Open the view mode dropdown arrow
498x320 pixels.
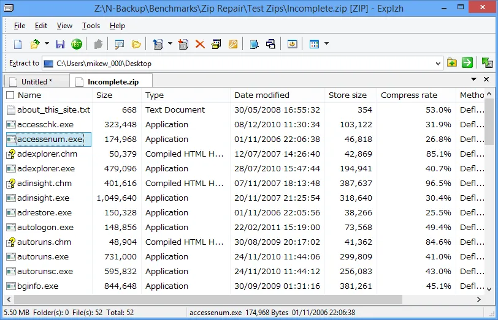326,43
